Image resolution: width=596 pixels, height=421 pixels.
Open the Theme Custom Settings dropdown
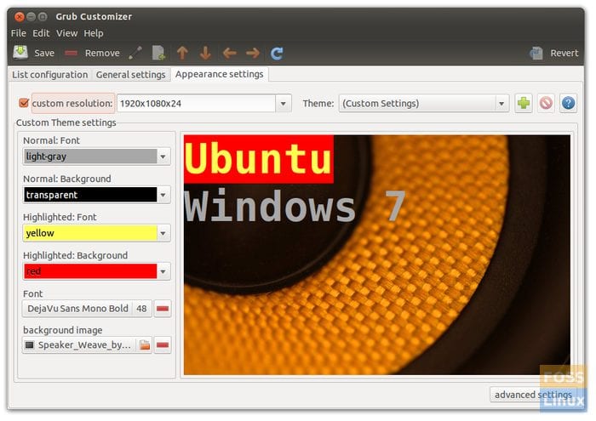(424, 103)
